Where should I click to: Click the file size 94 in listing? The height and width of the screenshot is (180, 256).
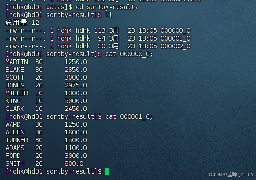102,38
